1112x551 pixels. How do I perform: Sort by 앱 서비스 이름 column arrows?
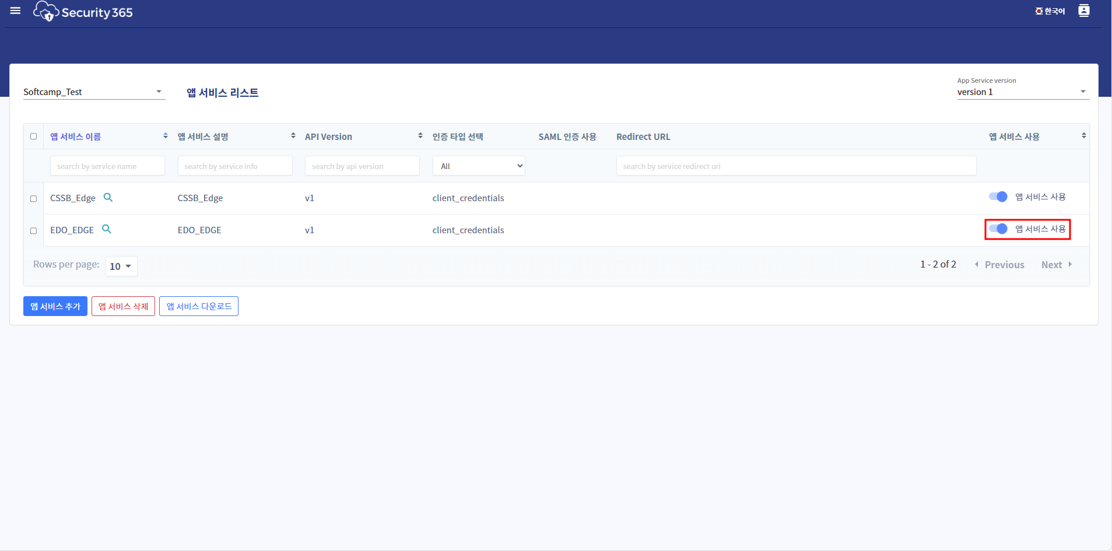[166, 136]
